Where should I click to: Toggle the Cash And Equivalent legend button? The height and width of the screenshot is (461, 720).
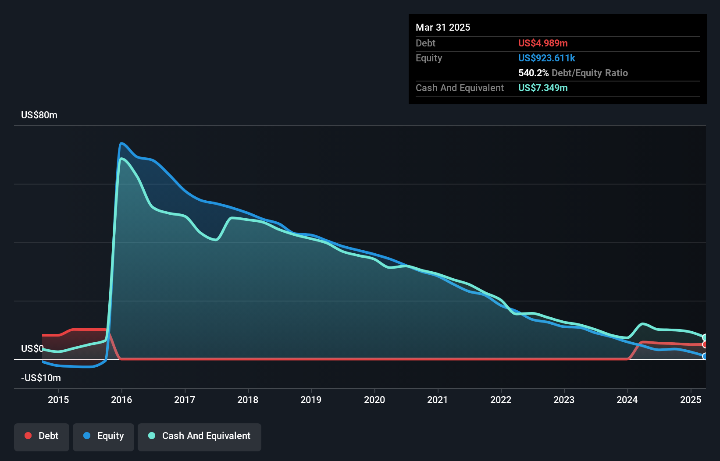tap(200, 437)
